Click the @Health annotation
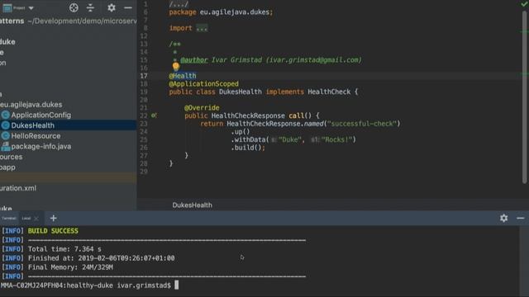 coord(183,76)
